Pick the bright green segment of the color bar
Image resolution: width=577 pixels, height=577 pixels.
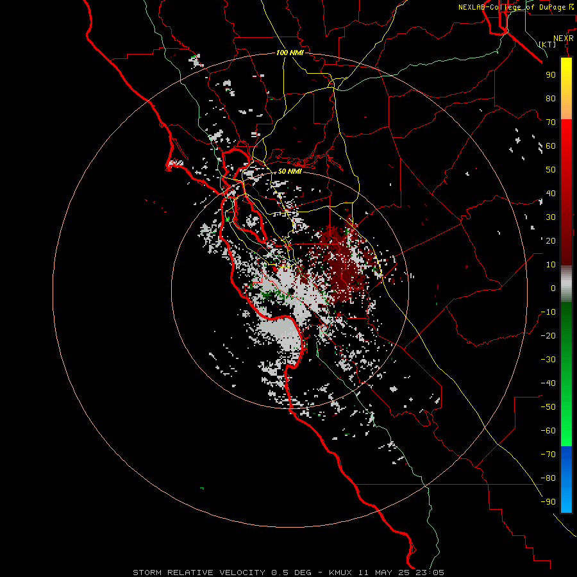pos(566,423)
